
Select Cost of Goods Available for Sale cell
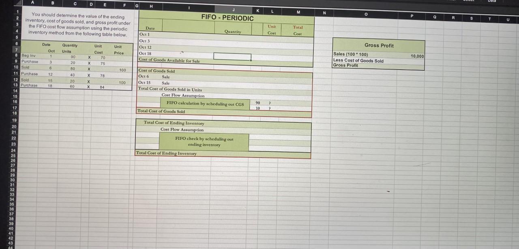(169, 60)
